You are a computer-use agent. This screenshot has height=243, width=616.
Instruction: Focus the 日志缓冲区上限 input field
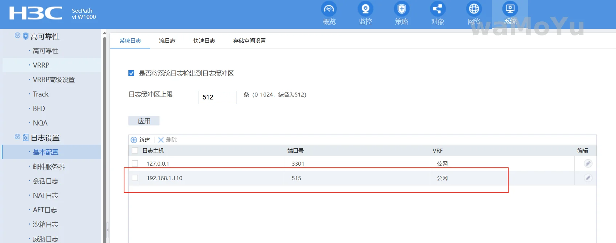[x=217, y=97]
